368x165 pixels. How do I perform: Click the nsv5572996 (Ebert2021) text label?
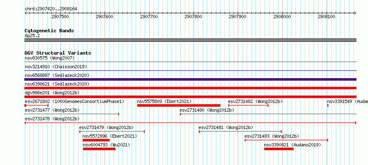click(x=110, y=136)
